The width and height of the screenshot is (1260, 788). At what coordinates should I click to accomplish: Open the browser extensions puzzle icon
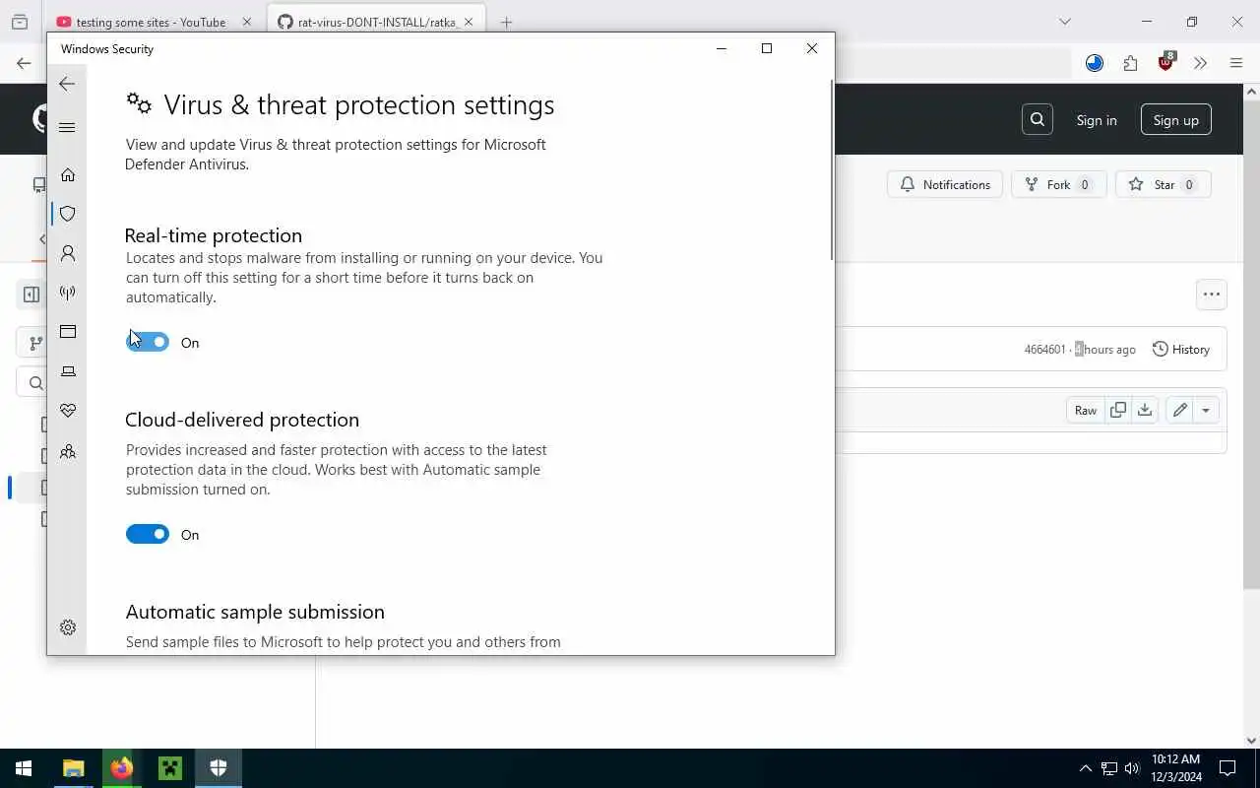click(1130, 63)
